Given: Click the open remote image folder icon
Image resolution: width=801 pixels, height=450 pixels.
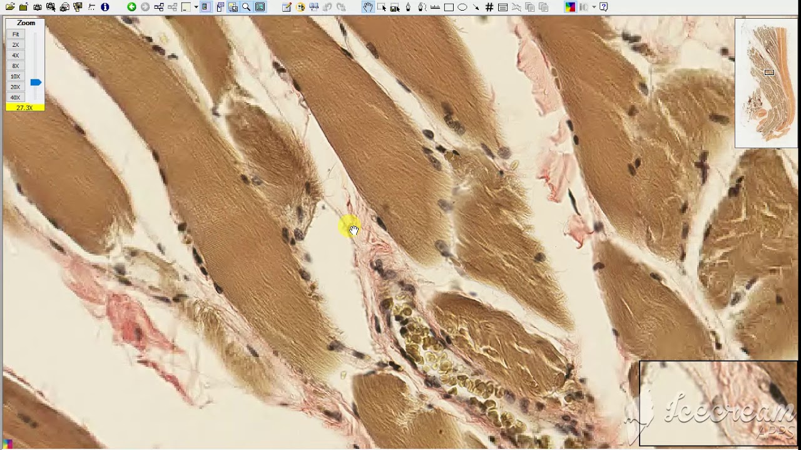Looking at the screenshot, I should (24, 7).
